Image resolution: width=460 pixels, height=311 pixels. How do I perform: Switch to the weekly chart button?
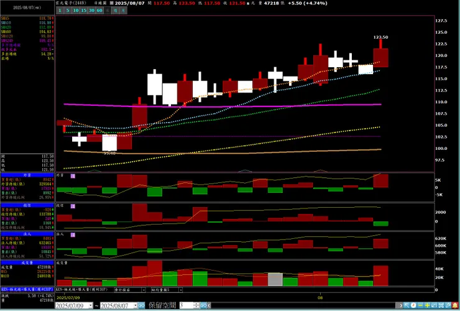[x=115, y=11]
